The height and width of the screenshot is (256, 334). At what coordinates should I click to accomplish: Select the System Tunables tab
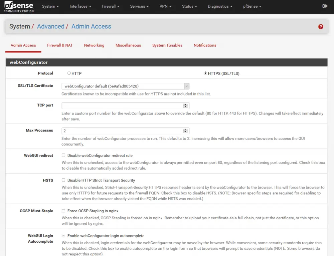pyautogui.click(x=167, y=45)
